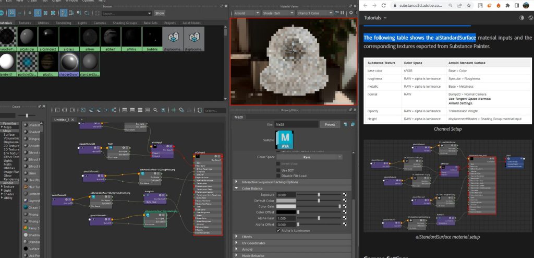Bookmark this page with the star icon
The height and width of the screenshot is (258, 534).
[x=469, y=5]
